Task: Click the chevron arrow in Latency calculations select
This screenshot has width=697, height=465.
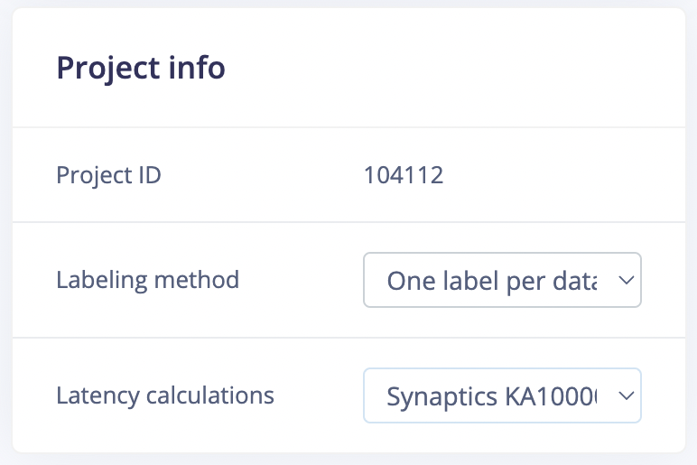Action: (x=626, y=395)
